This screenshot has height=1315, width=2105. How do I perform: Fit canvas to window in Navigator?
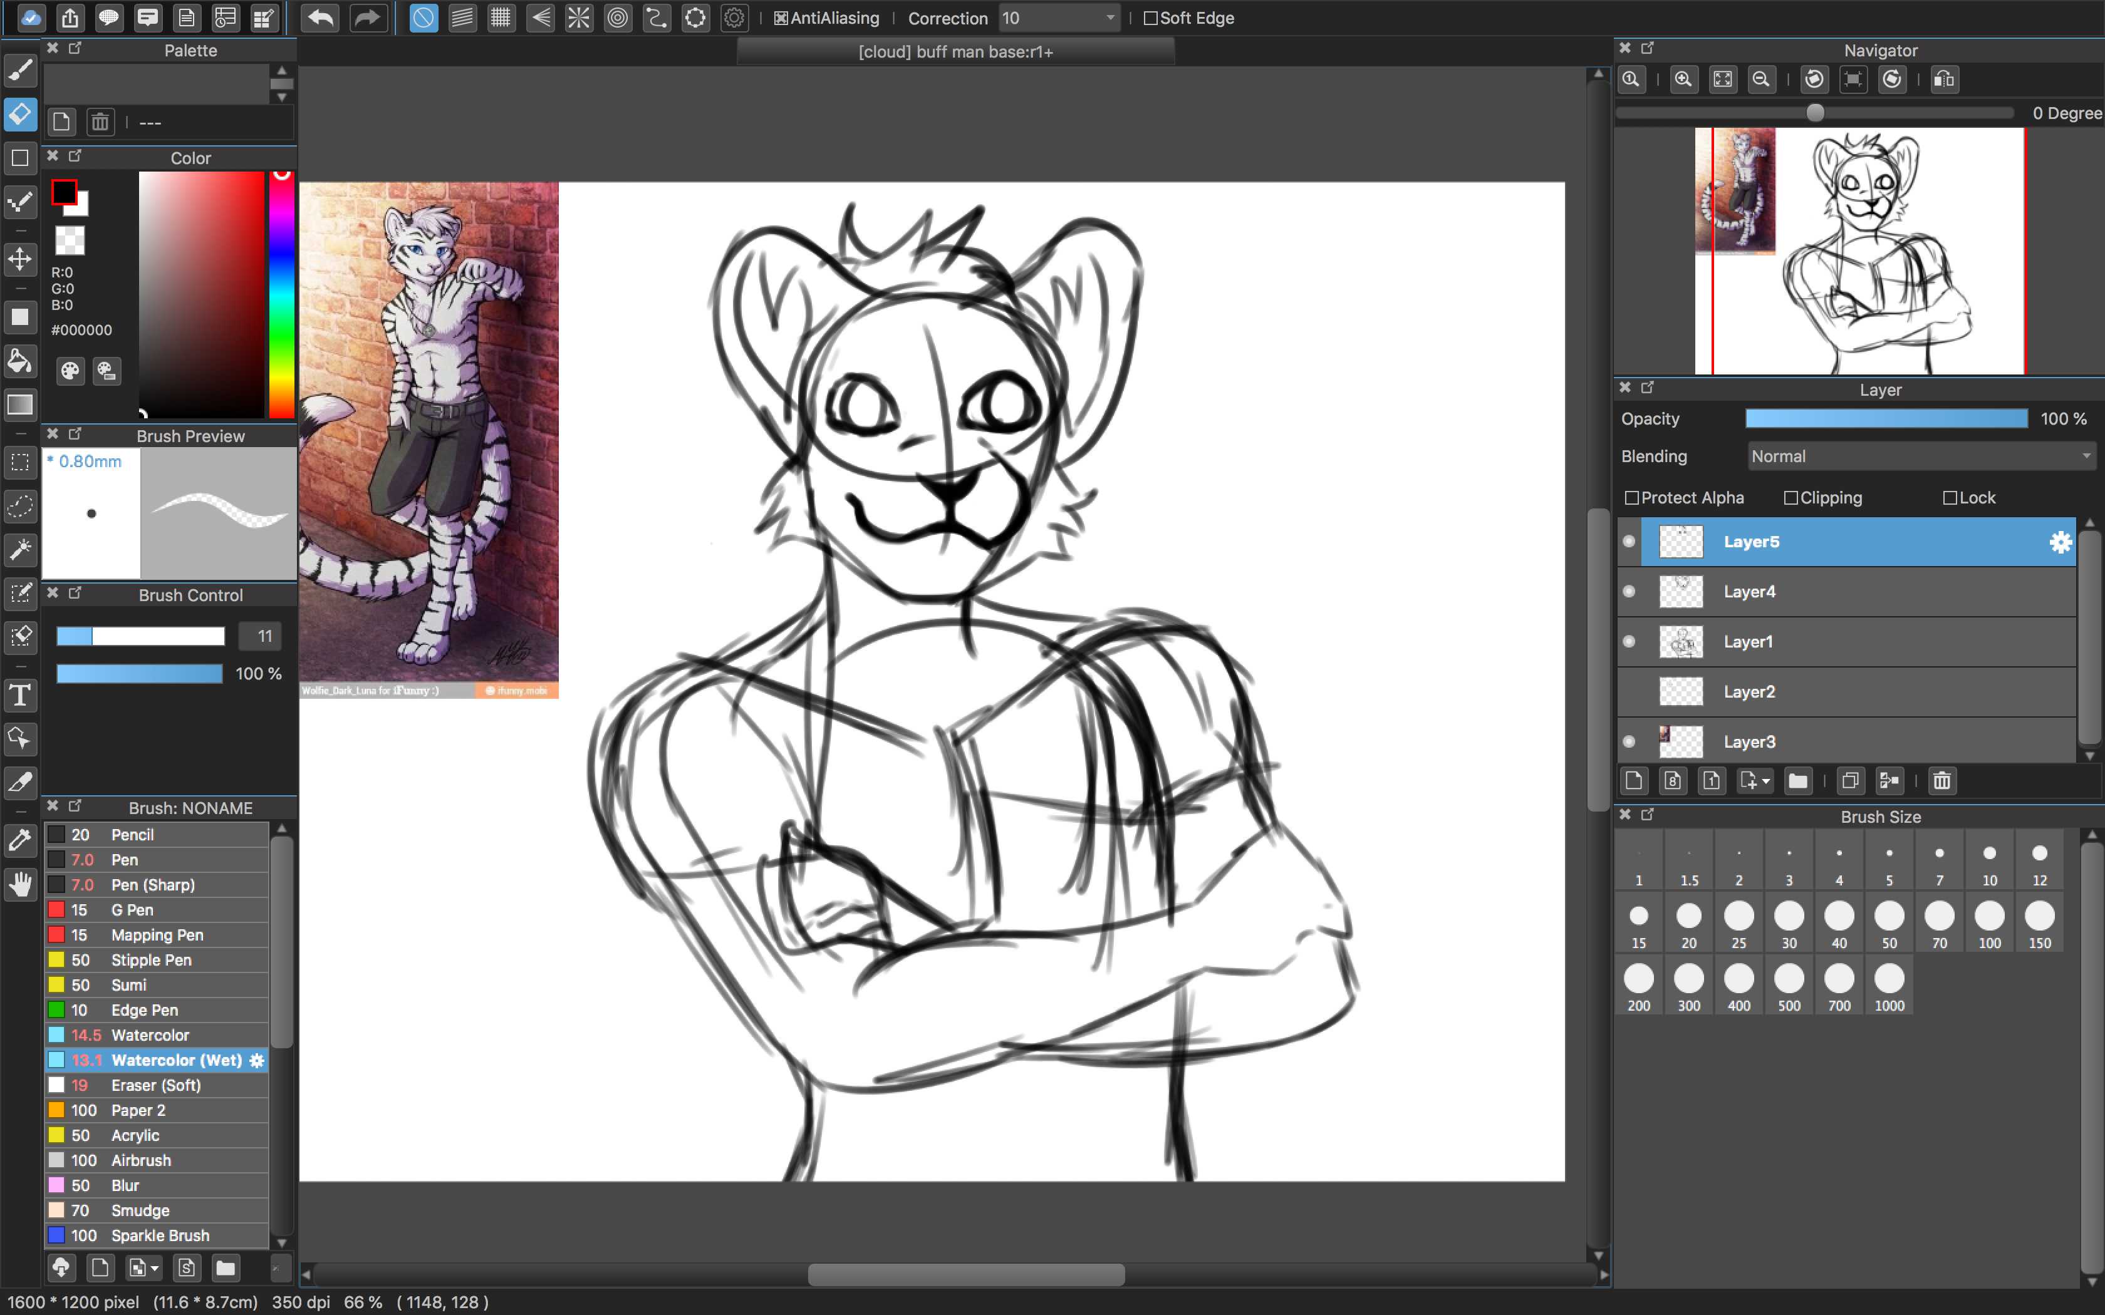(1722, 79)
